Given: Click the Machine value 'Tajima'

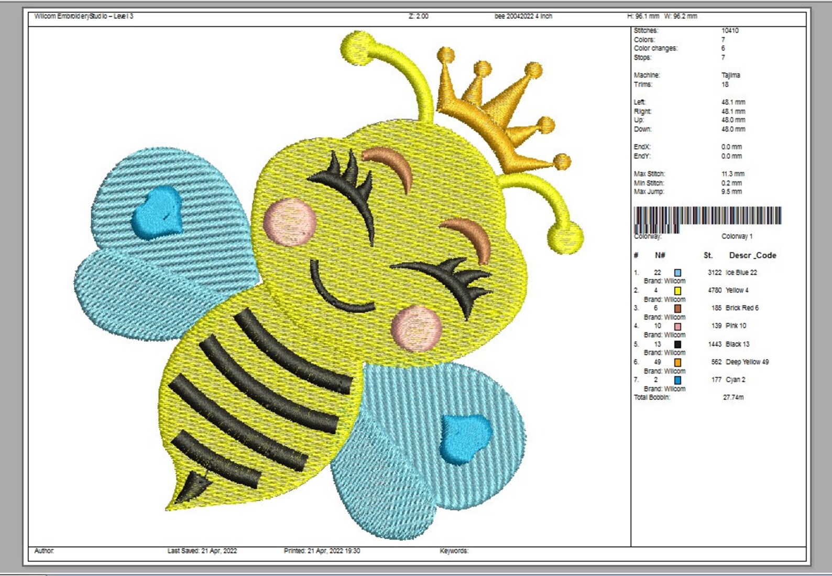Looking at the screenshot, I should click(731, 75).
